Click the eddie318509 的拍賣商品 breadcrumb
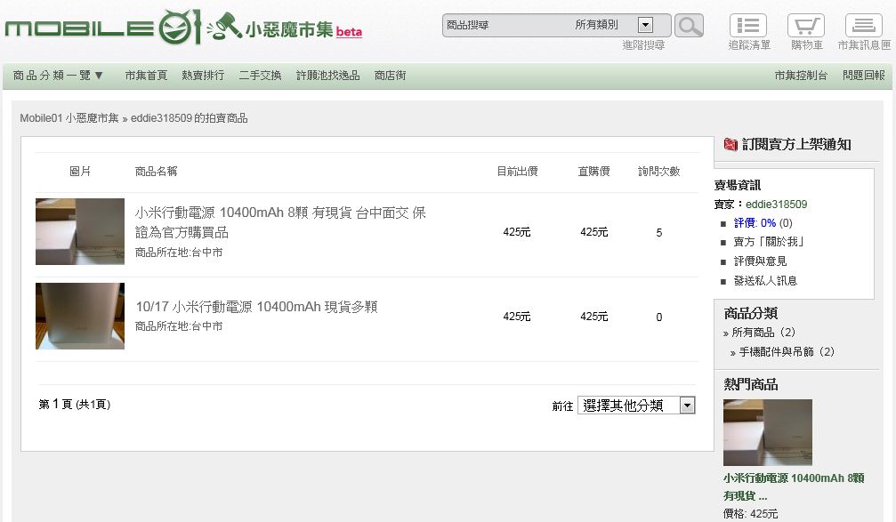The width and height of the screenshot is (896, 522). (x=190, y=118)
